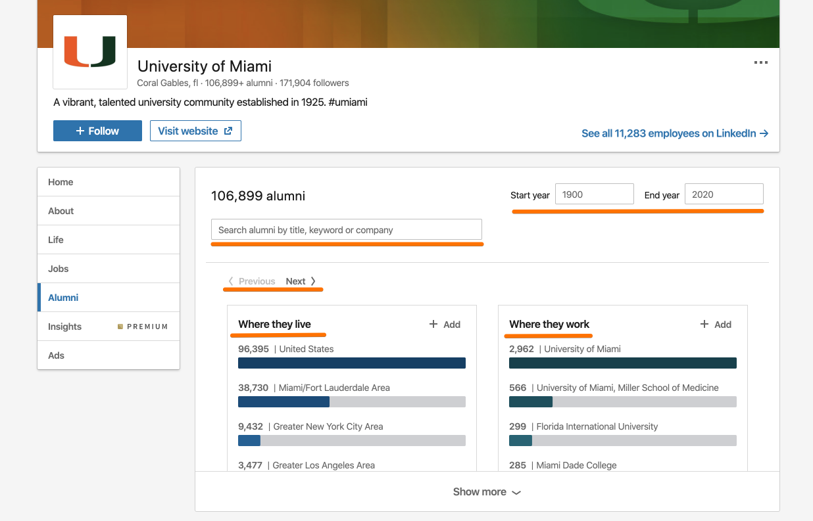Select the Alumni tab
The width and height of the screenshot is (813, 521).
pos(109,298)
